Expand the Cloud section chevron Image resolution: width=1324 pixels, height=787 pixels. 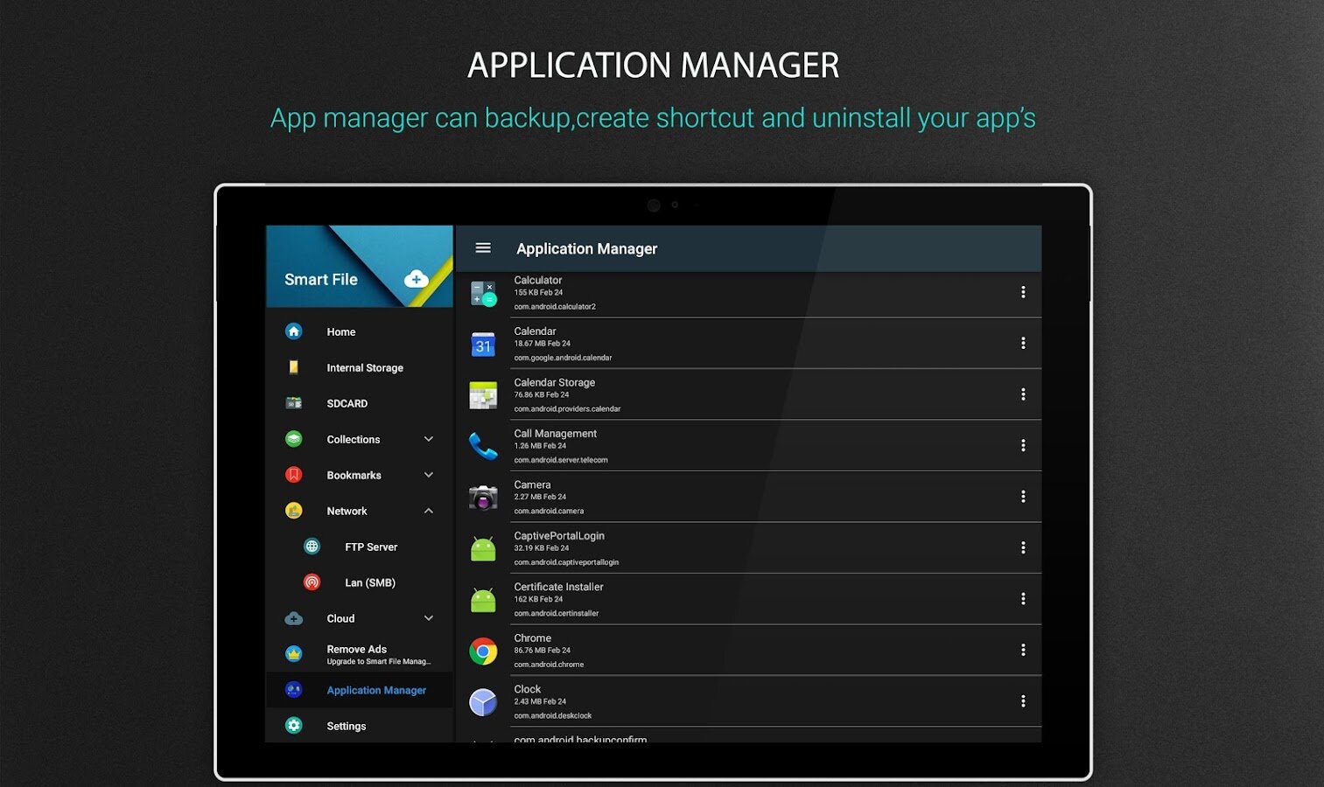click(429, 618)
